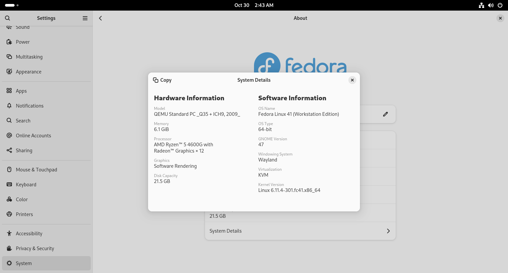Click the volume icon in top bar
The height and width of the screenshot is (273, 508).
pyautogui.click(x=491, y=5)
